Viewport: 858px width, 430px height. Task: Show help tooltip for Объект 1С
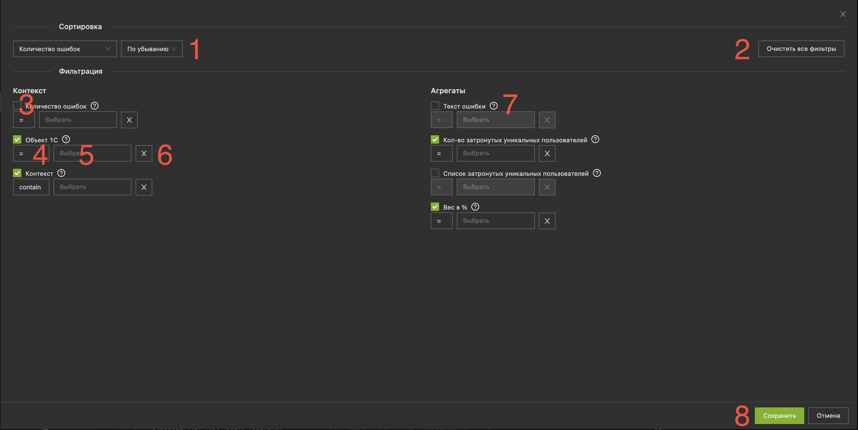66,139
